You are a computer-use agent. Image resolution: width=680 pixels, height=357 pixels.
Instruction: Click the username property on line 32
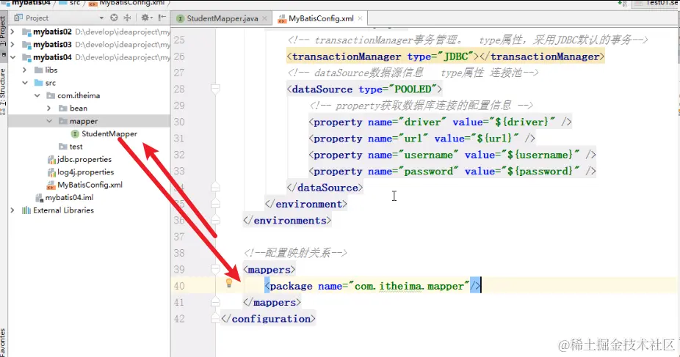pos(452,155)
